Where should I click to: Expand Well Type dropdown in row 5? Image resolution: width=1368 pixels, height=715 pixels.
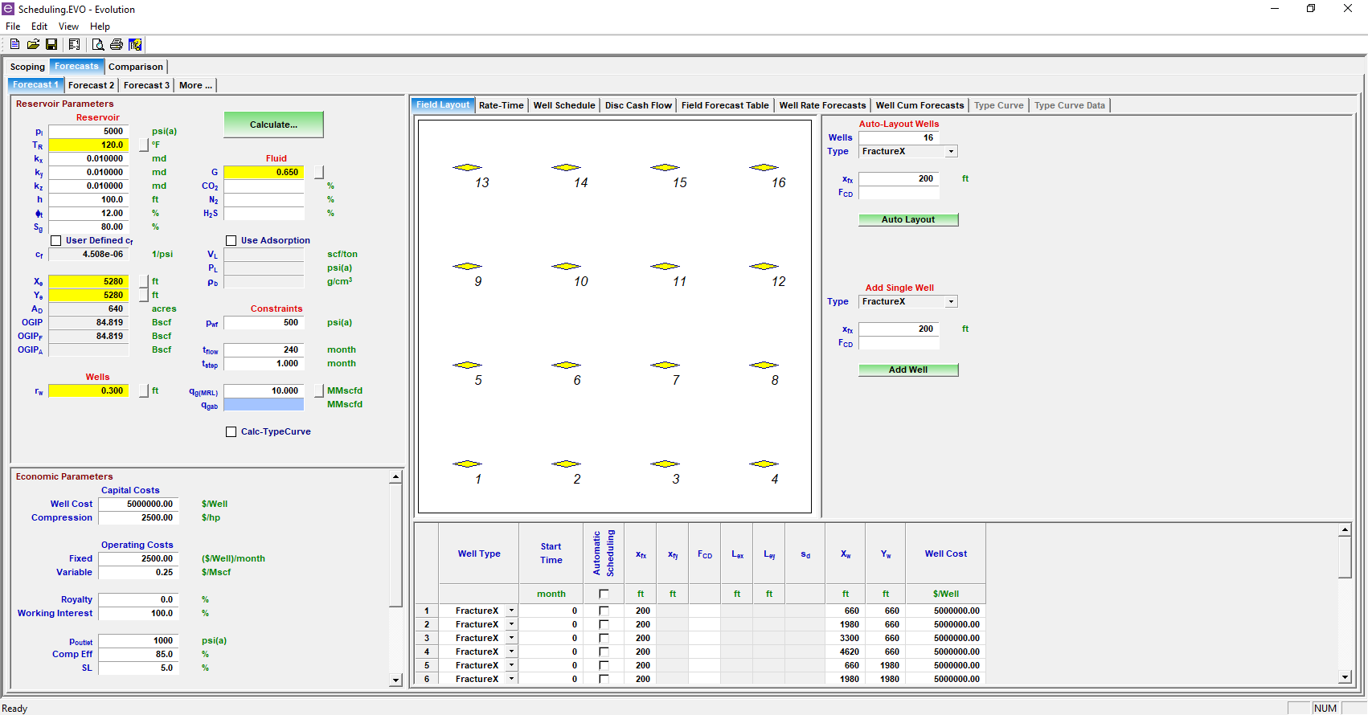pos(511,665)
